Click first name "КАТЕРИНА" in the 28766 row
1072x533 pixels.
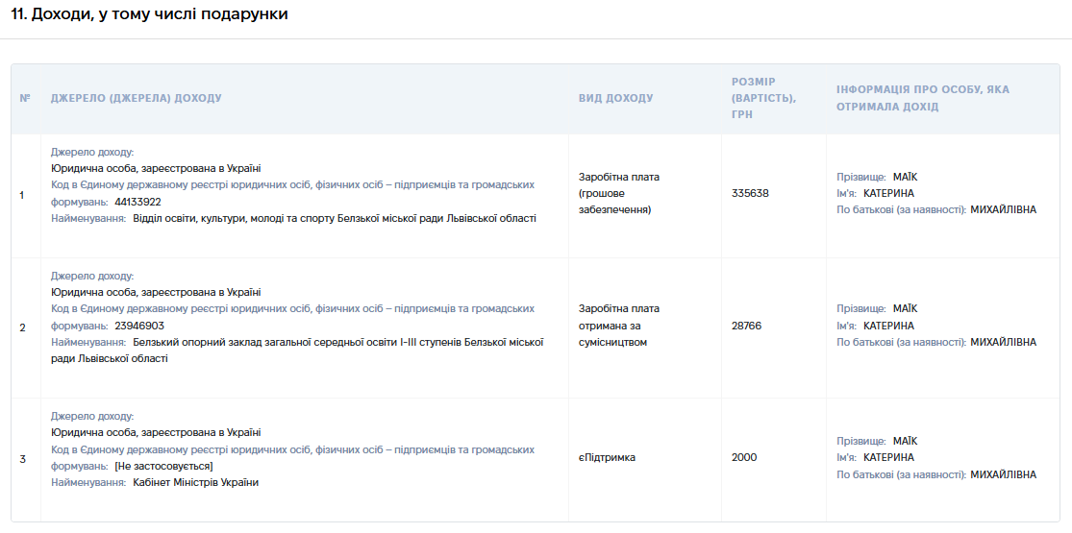888,326
